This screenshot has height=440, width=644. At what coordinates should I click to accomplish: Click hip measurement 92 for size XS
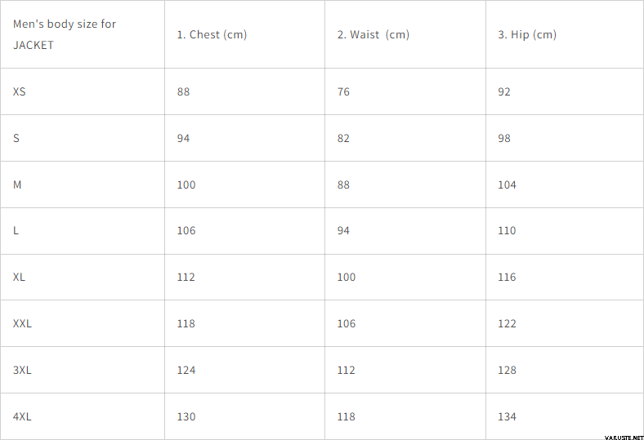tap(504, 91)
